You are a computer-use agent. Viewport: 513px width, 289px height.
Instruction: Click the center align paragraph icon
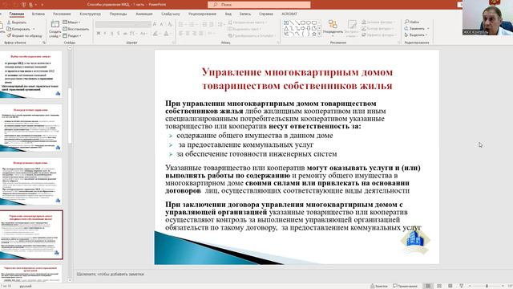pos(188,34)
